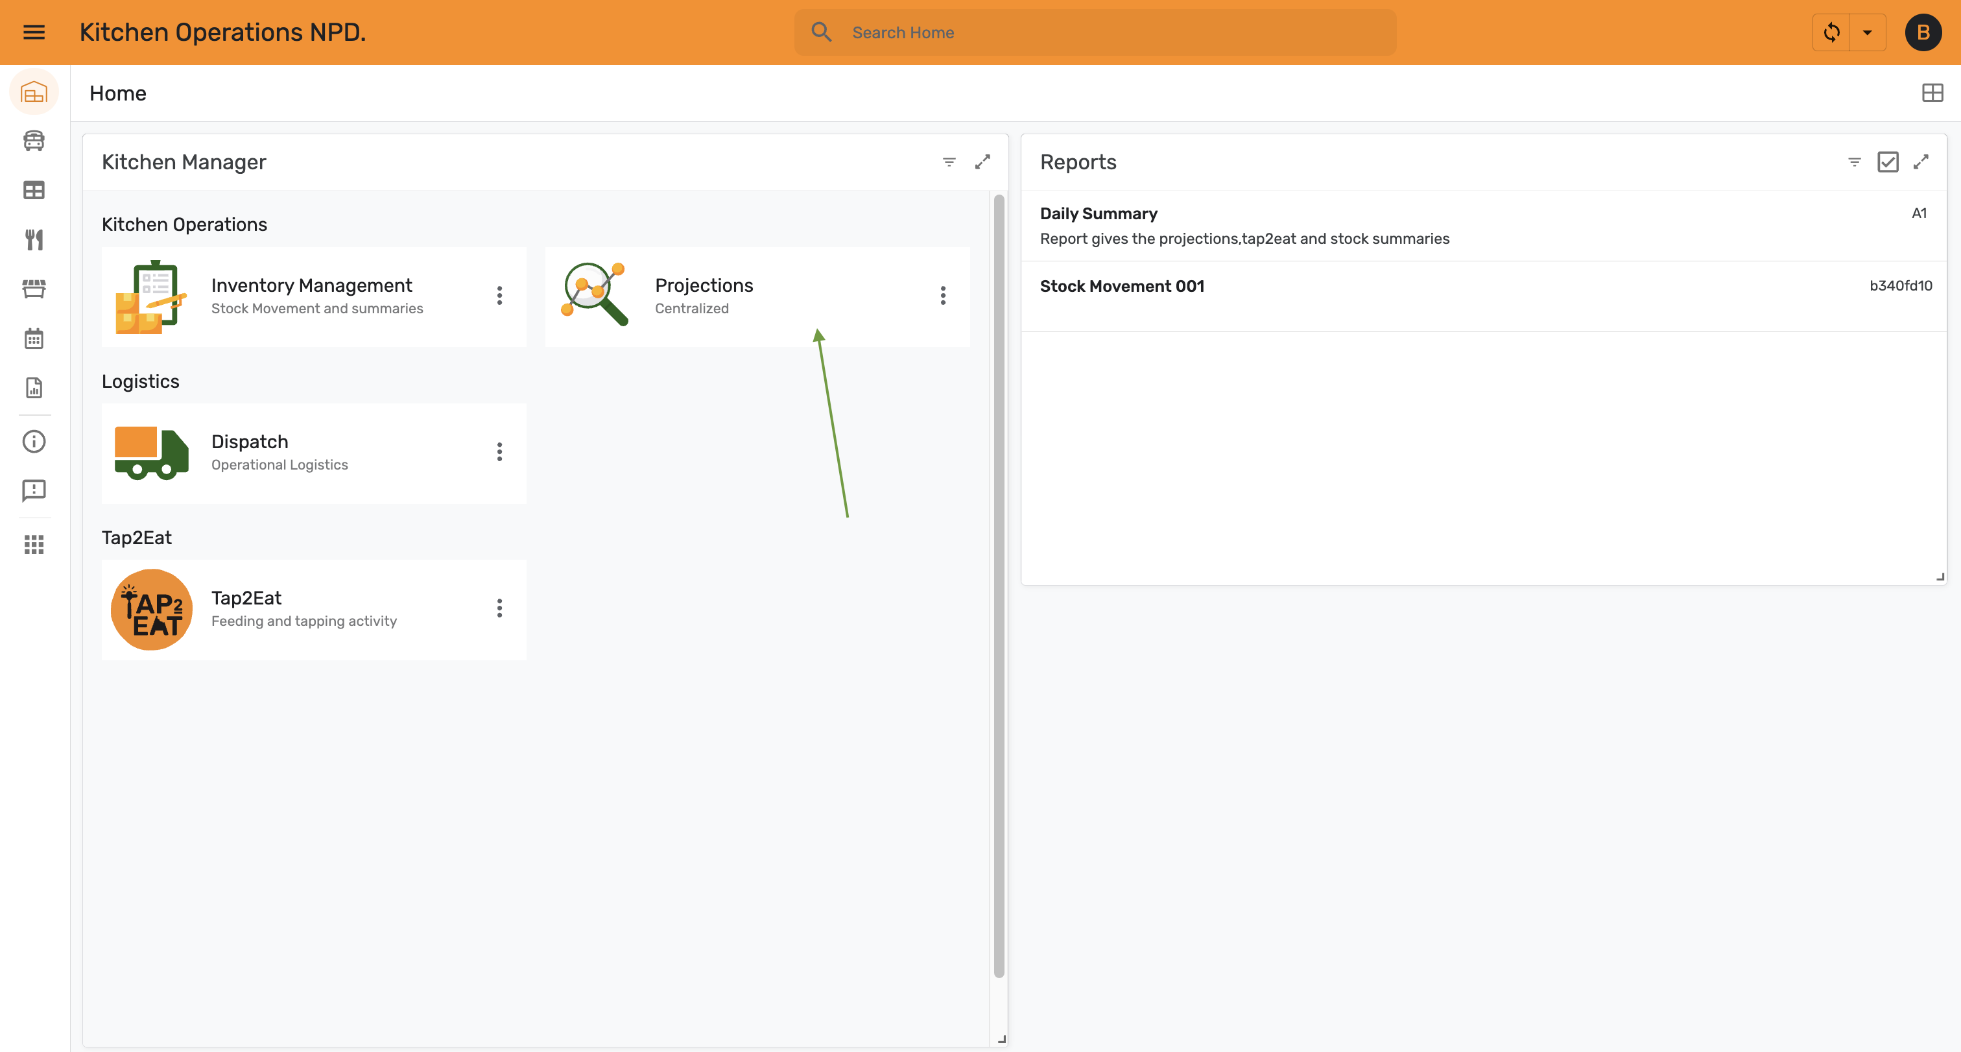The width and height of the screenshot is (1961, 1052).
Task: Open the report document sidebar icon
Action: 34,389
